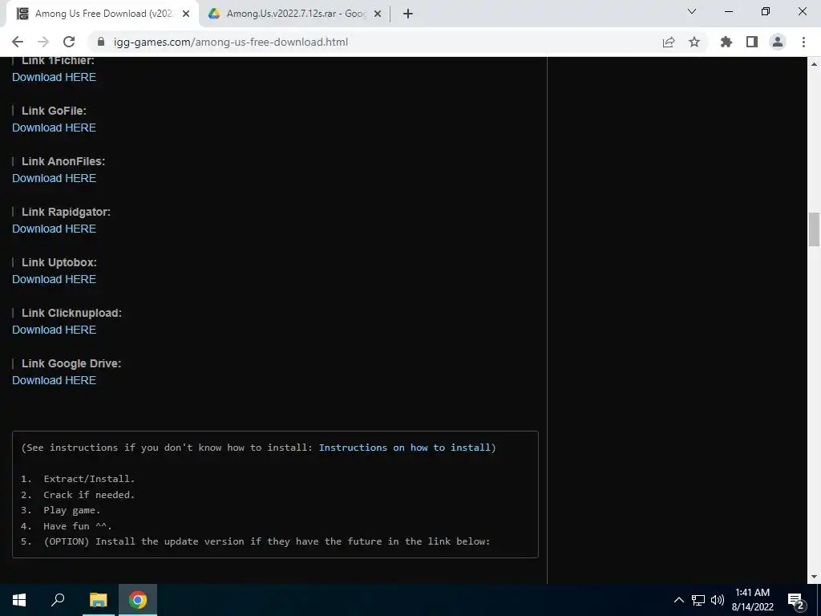Click Download HERE under Link Google Drive

click(54, 380)
